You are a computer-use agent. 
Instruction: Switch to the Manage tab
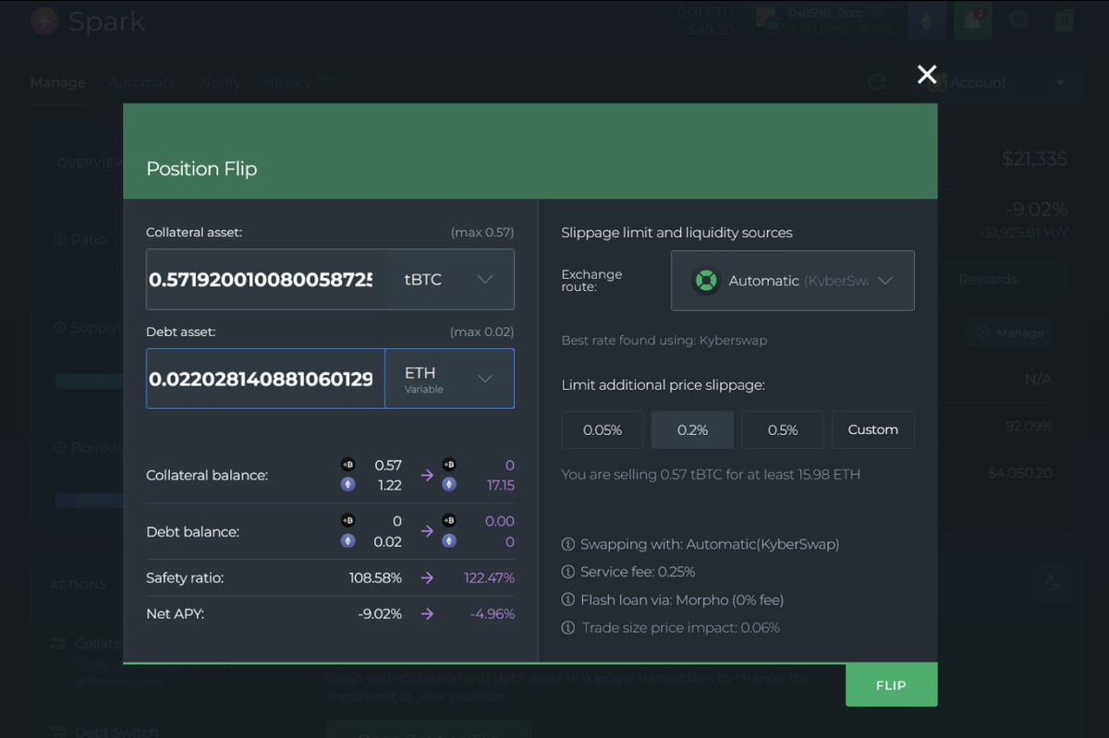tap(57, 82)
